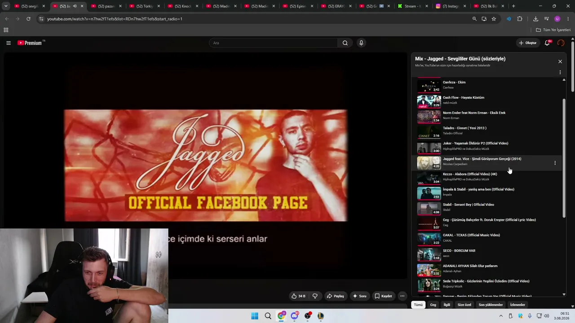Viewport: 575px width, 323px height.
Task: Switch to the Stream tab
Action: (413, 6)
